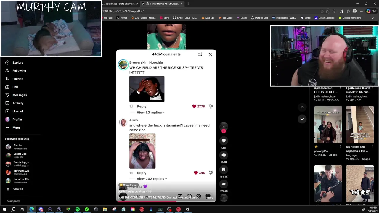Like the video with the heart button
Screen dimensions: 379x213
pyautogui.click(x=224, y=141)
